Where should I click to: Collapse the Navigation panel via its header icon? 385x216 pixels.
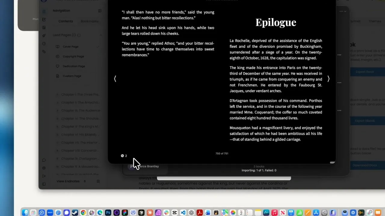pos(100,10)
